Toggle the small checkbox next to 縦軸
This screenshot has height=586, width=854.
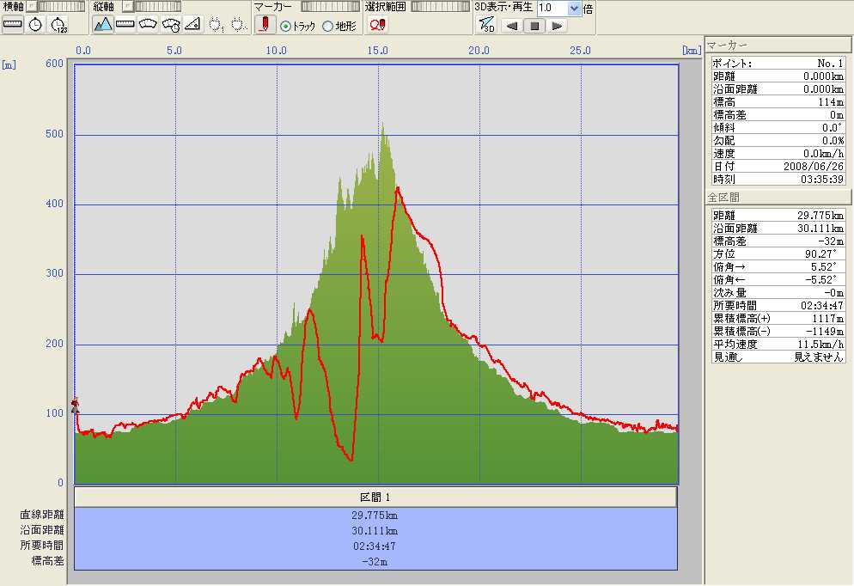pos(128,7)
